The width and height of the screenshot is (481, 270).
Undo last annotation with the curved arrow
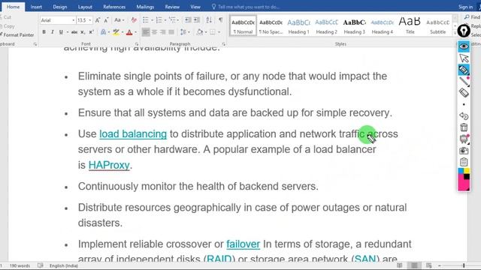(464, 116)
